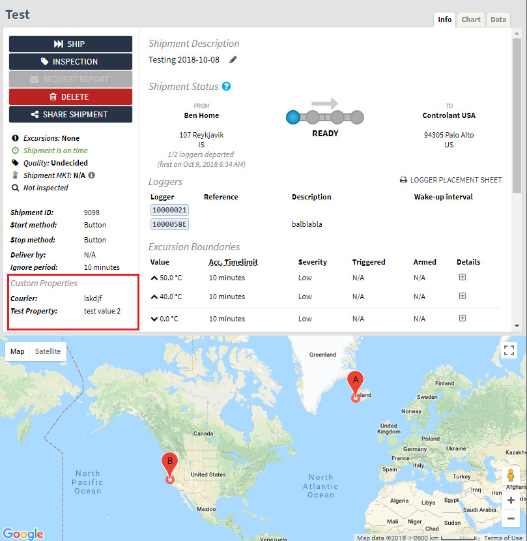The width and height of the screenshot is (527, 541).
Task: Open Shipment Status help question mark
Action: pos(226,86)
